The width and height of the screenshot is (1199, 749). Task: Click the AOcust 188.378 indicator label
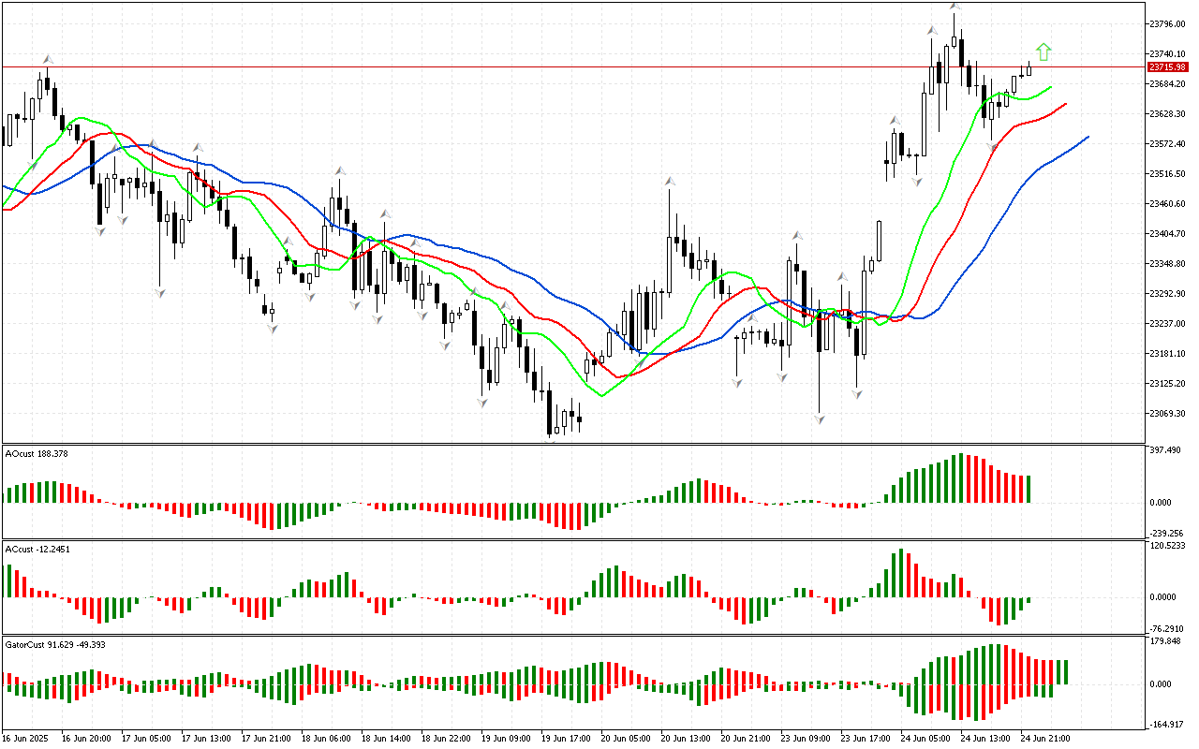(37, 454)
